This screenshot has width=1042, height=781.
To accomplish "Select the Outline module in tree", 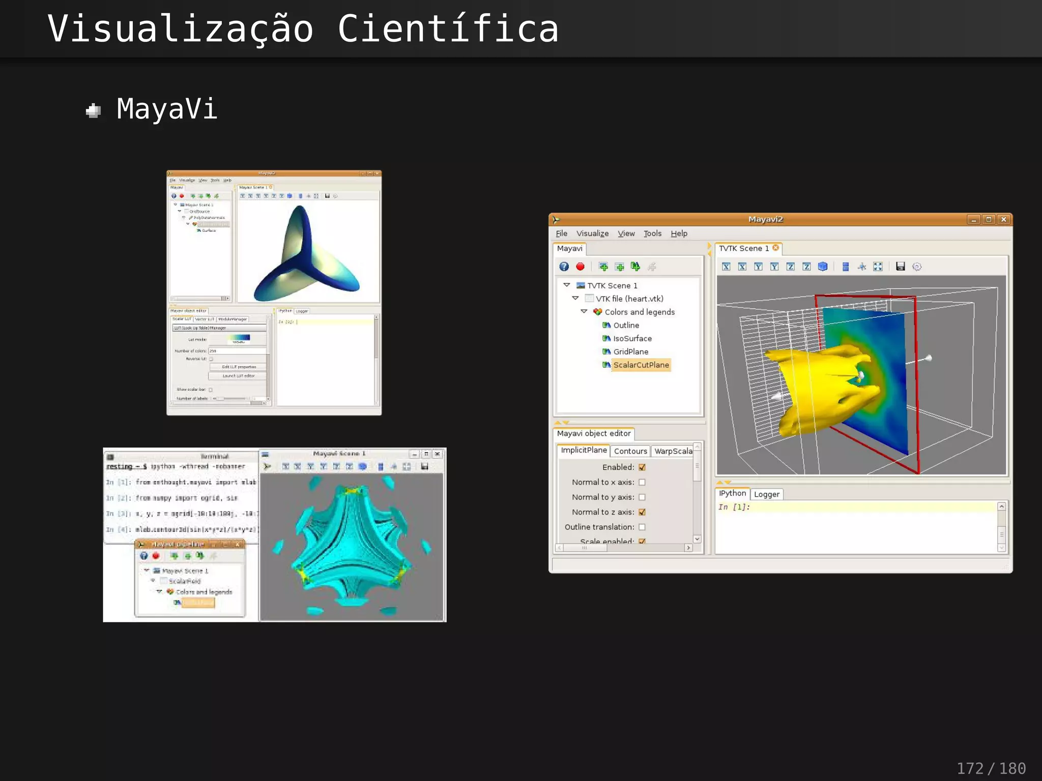I will (626, 325).
